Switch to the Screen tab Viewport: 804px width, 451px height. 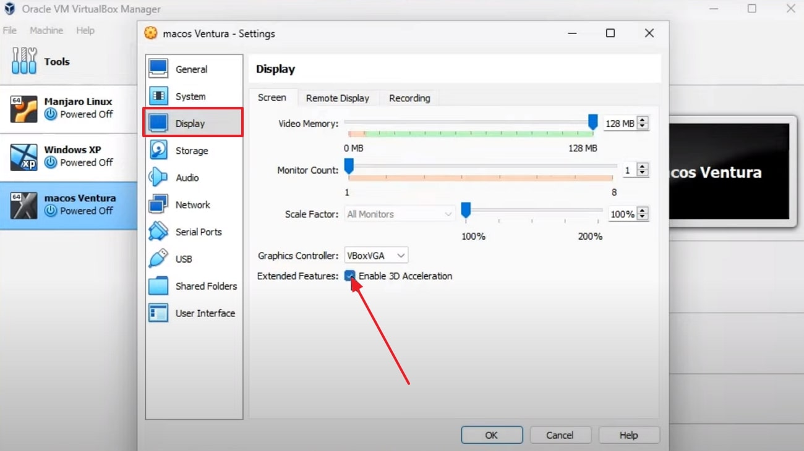[x=272, y=98]
